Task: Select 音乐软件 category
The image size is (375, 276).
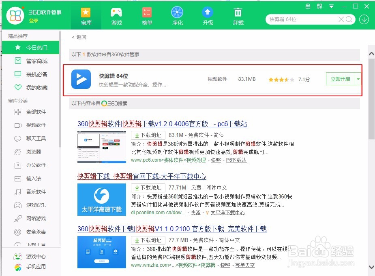Action: [31, 192]
